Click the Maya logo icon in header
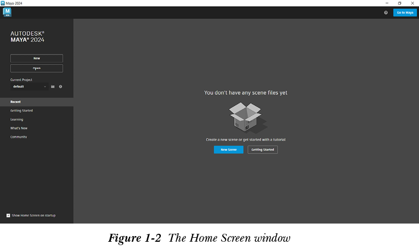Image resolution: width=419 pixels, height=248 pixels. pyautogui.click(x=7, y=13)
